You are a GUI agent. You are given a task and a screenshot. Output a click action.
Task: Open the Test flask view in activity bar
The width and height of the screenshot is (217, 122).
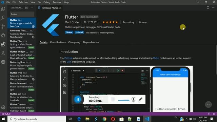click(3, 53)
